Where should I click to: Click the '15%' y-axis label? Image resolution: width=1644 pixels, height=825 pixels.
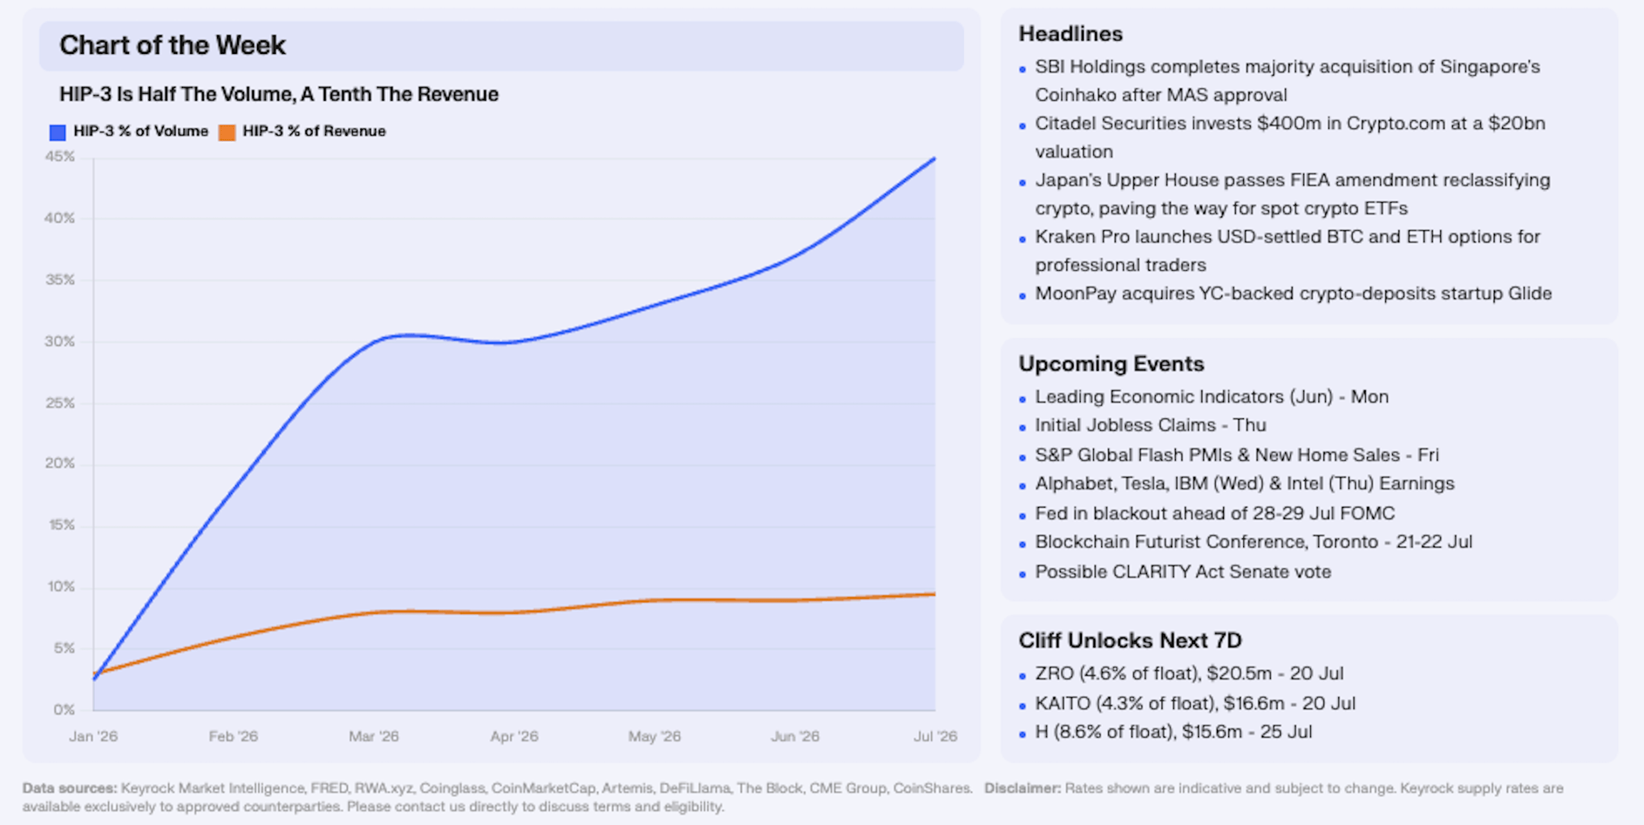click(62, 525)
